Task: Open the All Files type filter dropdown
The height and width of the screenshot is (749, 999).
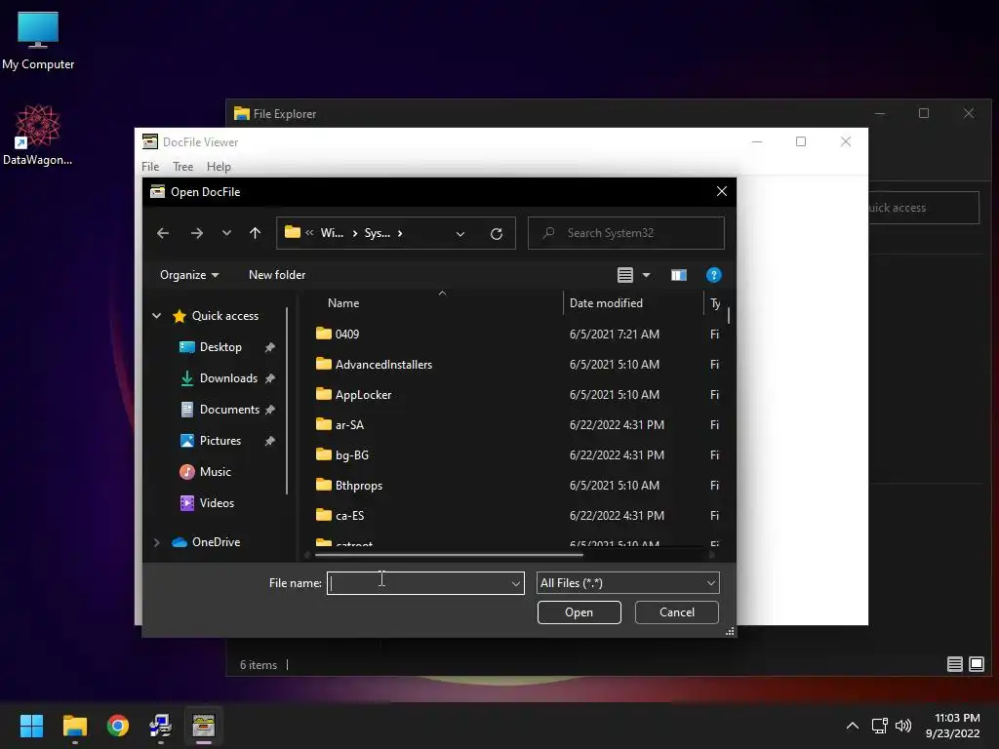Action: (627, 583)
